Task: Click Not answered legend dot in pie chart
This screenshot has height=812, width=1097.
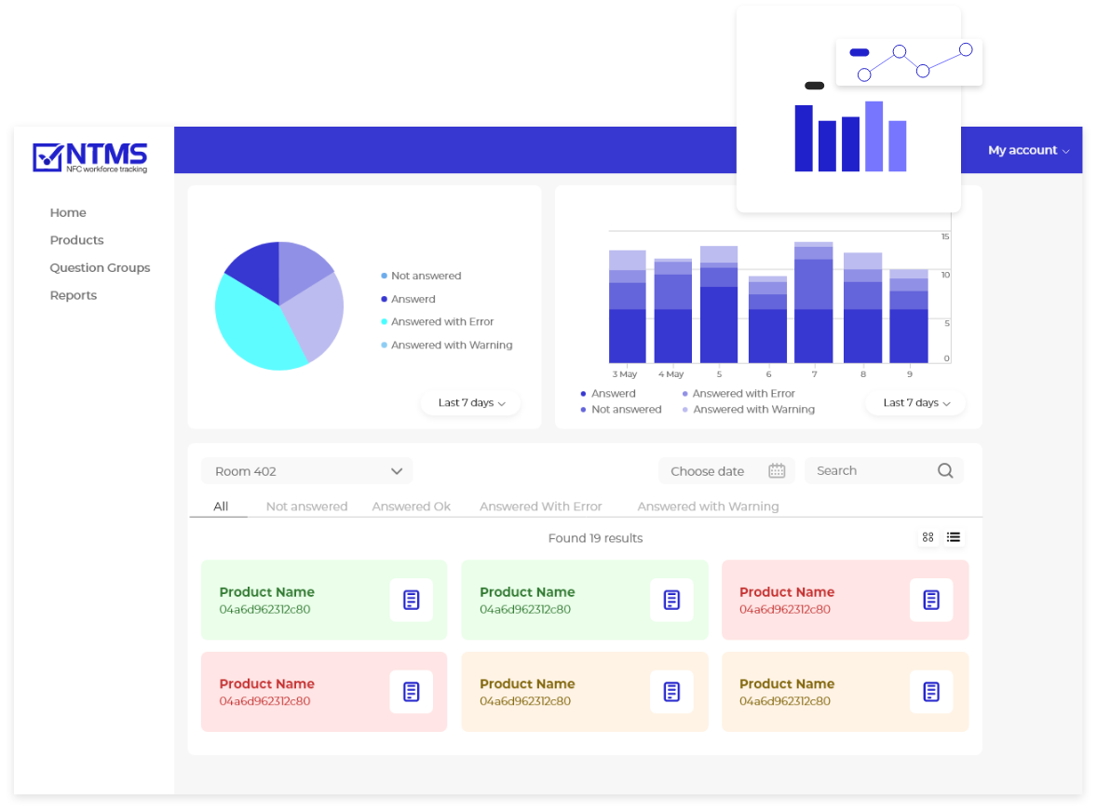Action: tap(384, 276)
